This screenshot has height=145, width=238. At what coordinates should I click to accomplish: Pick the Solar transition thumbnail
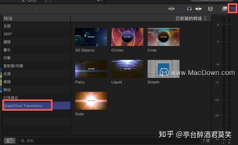click(91, 101)
